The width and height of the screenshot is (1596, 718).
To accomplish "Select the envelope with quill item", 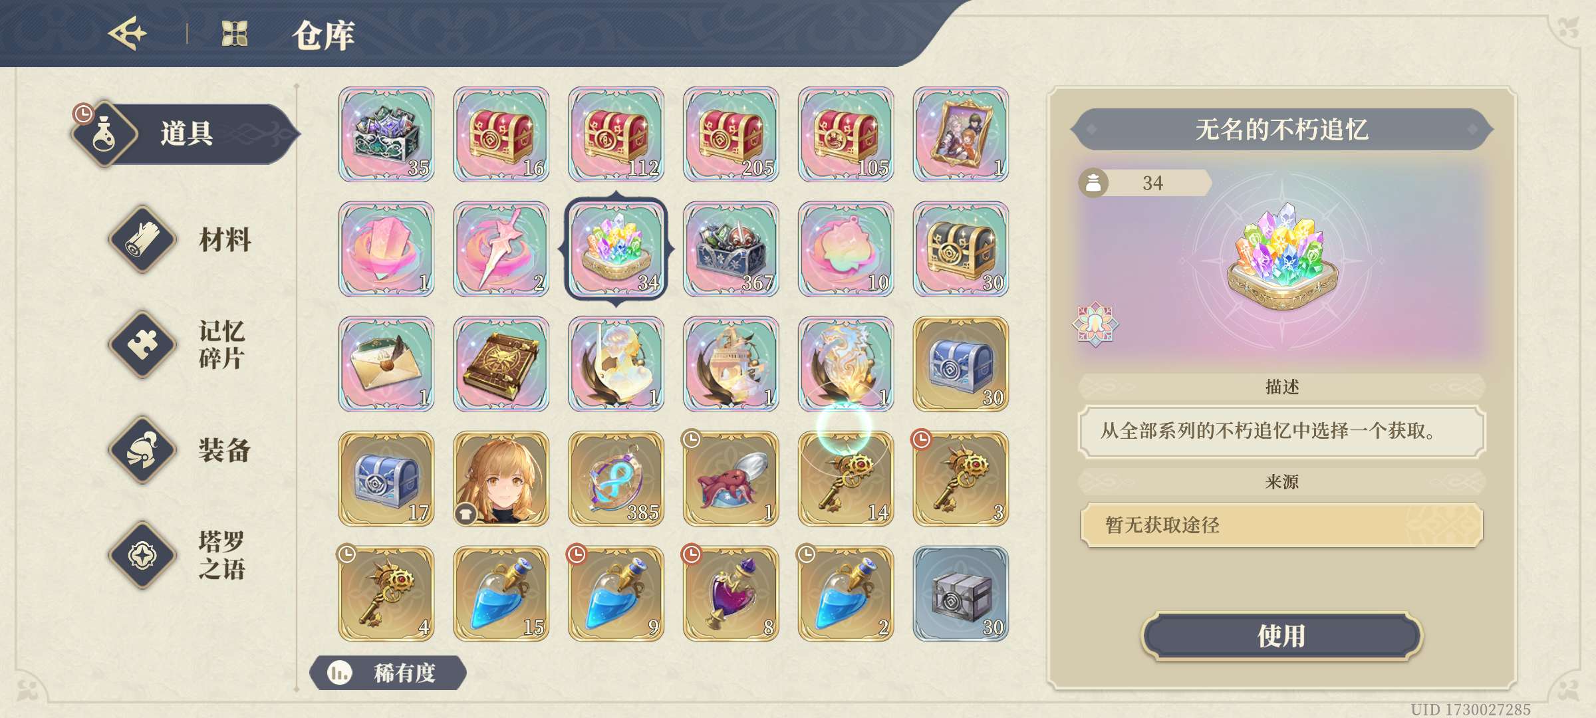I will (x=386, y=364).
